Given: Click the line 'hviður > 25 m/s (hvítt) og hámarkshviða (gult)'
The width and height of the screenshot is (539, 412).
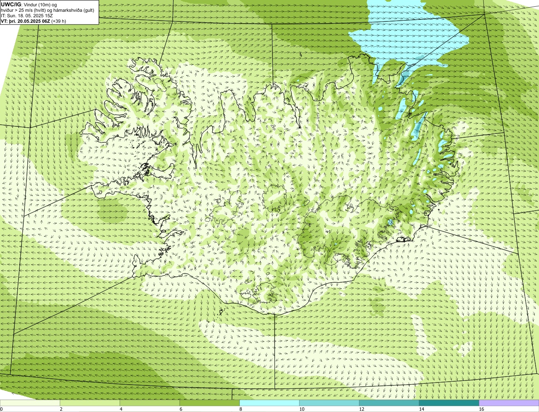Looking at the screenshot, I should tap(48, 10).
